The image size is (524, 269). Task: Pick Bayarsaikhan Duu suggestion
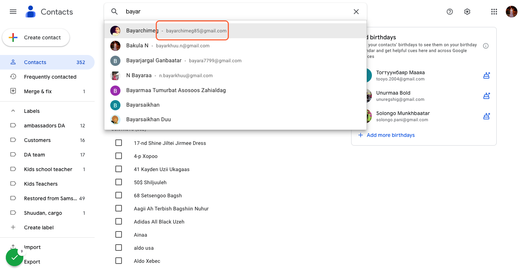[235, 119]
